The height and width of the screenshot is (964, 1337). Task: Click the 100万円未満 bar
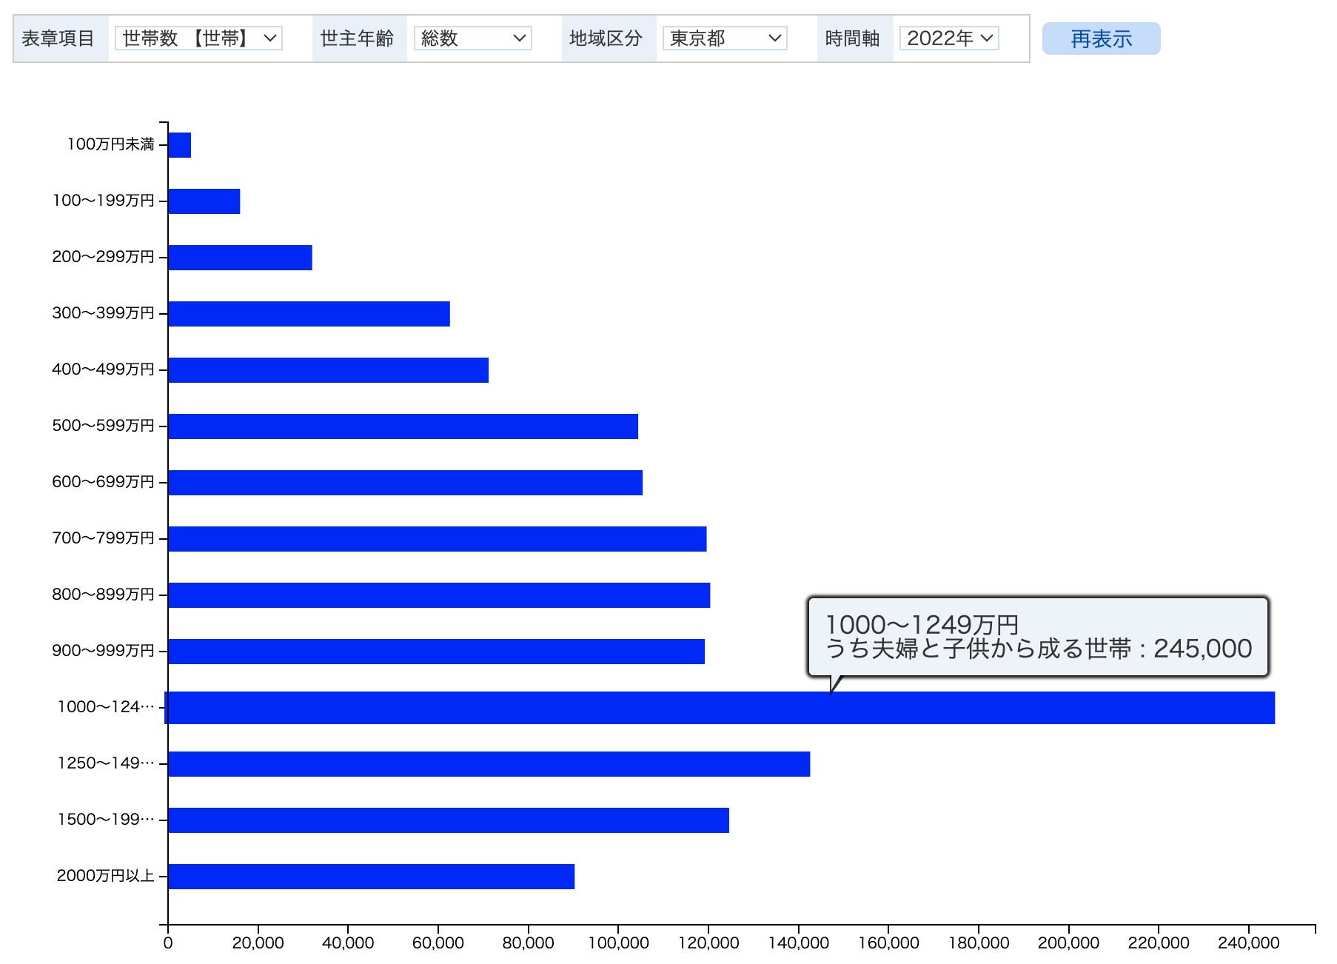click(180, 145)
